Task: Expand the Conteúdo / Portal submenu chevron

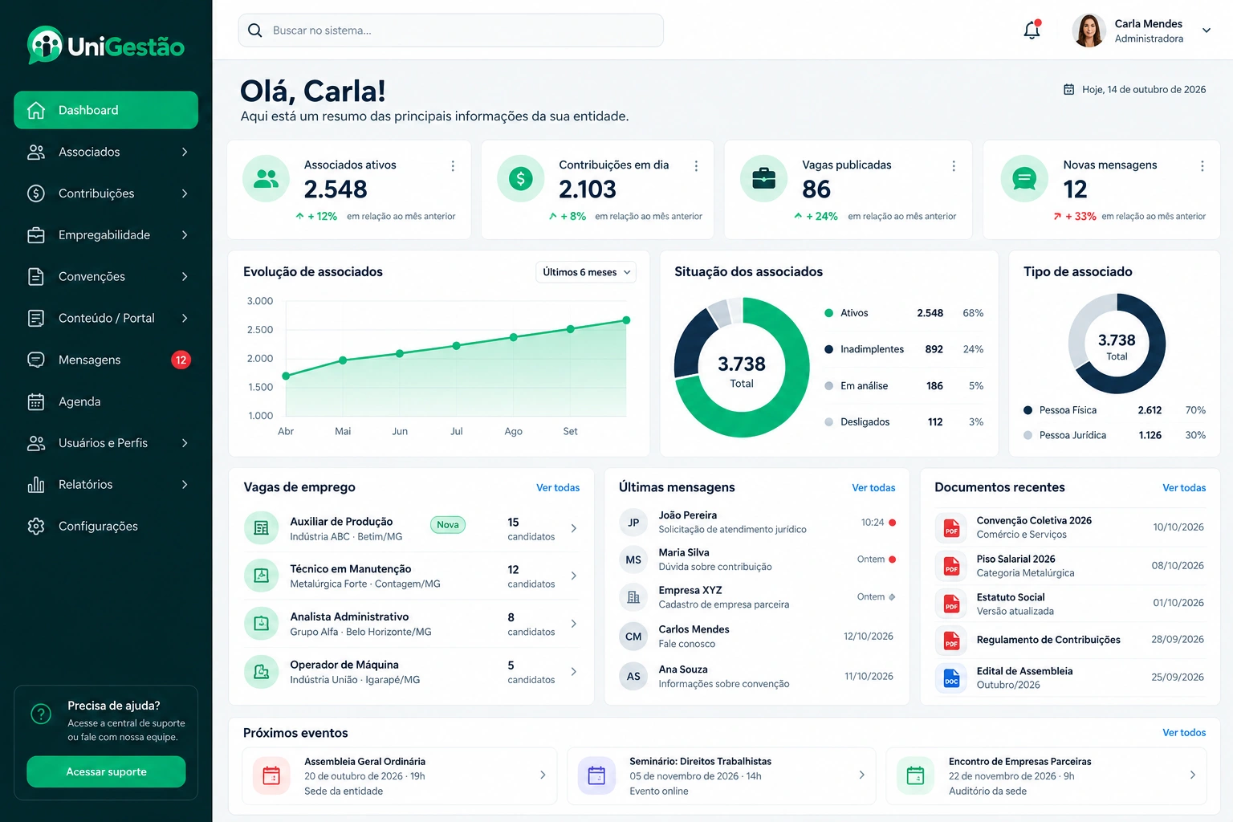Action: point(185,318)
